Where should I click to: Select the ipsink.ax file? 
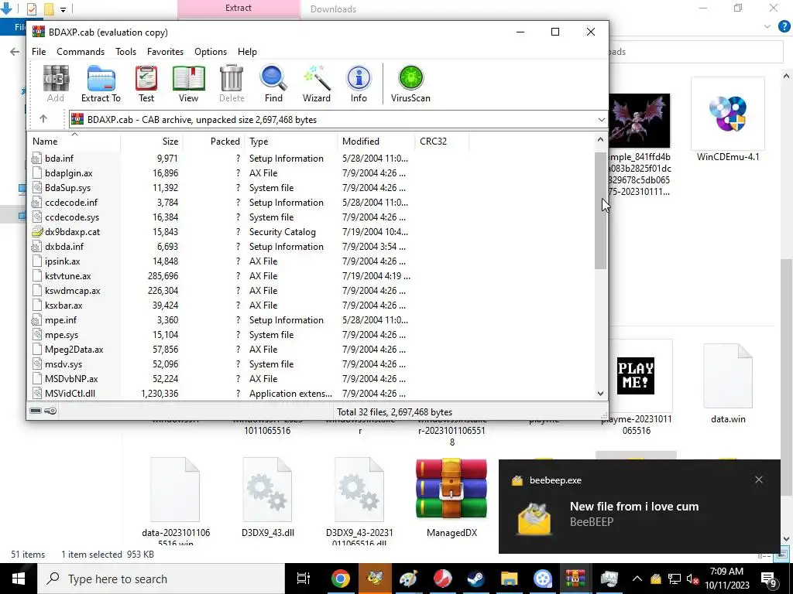point(62,261)
